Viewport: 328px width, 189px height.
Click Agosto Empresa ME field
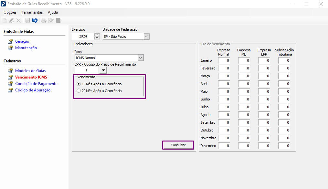tap(244, 115)
